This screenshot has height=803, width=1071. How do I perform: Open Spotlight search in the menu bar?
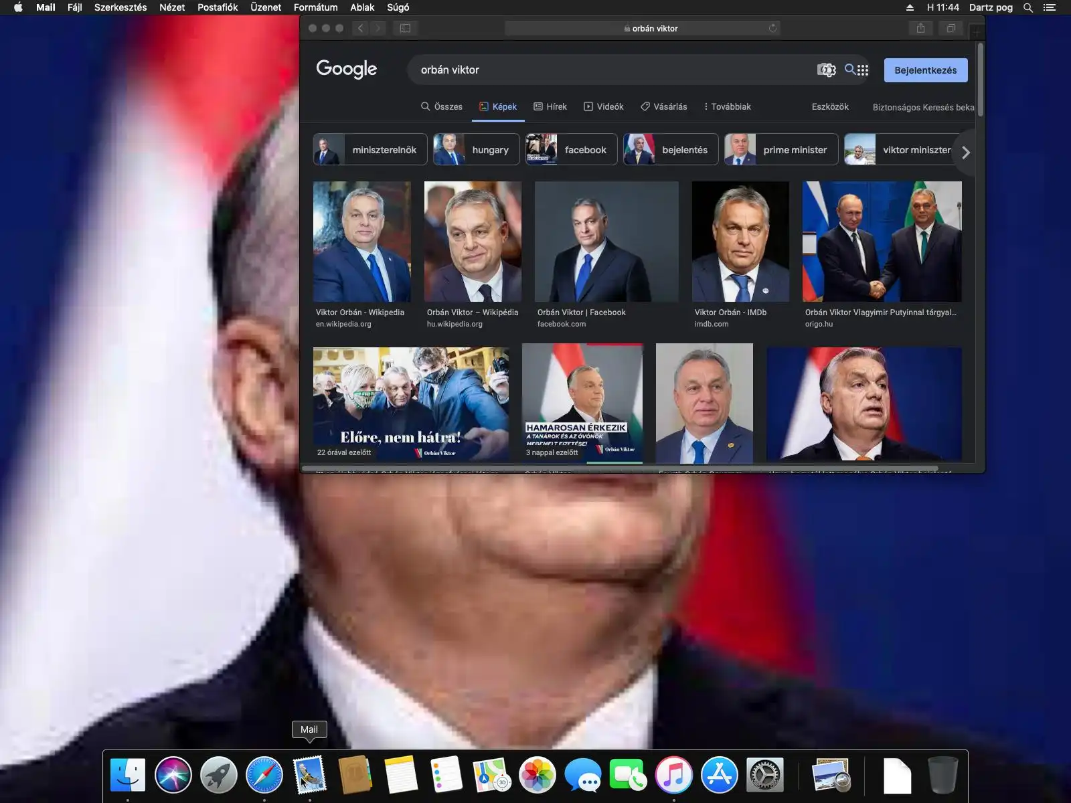click(1028, 7)
